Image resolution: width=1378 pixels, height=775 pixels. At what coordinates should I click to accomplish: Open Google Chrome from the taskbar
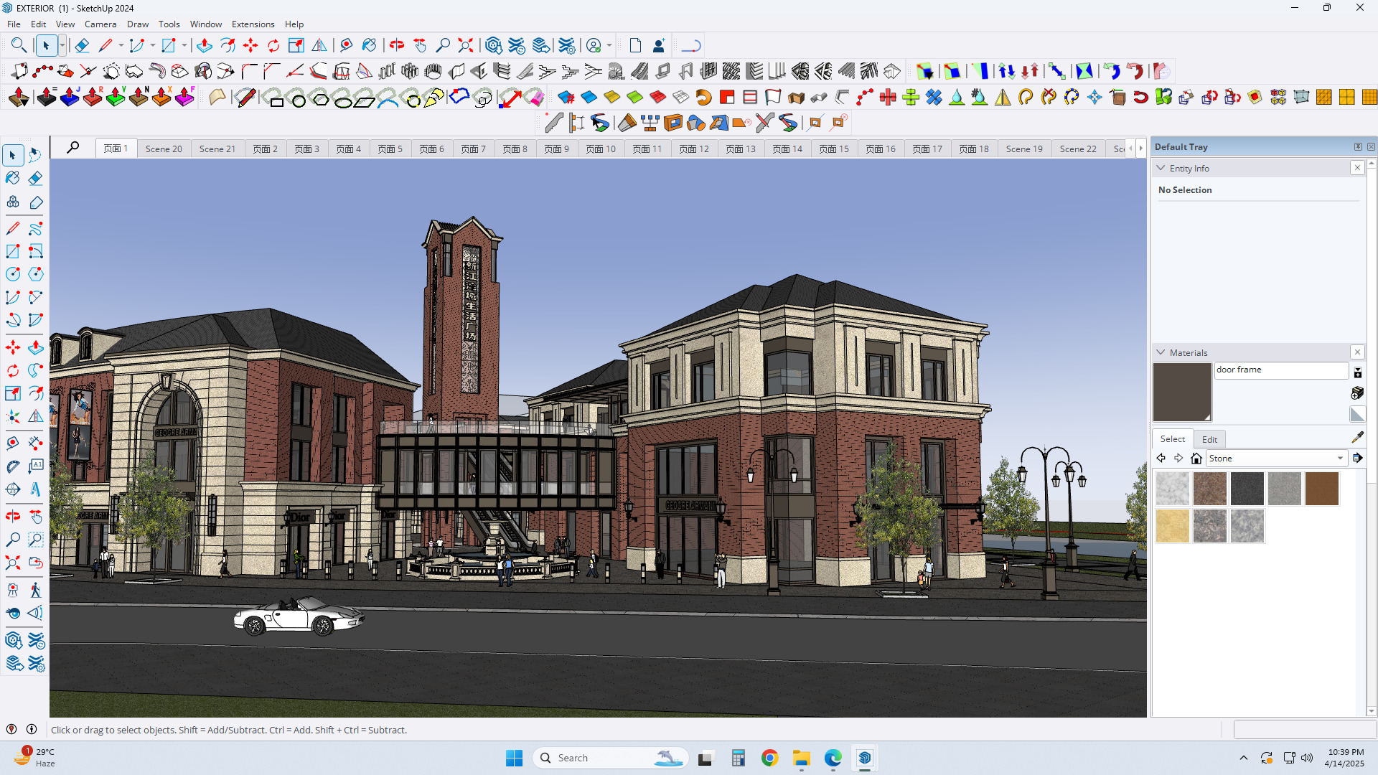pos(770,758)
